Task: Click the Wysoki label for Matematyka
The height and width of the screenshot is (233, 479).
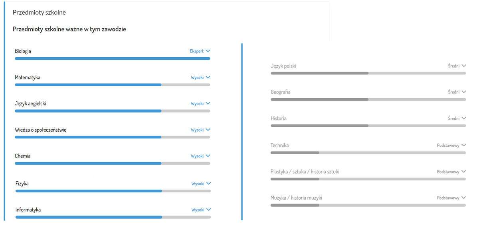Action: 197,78
